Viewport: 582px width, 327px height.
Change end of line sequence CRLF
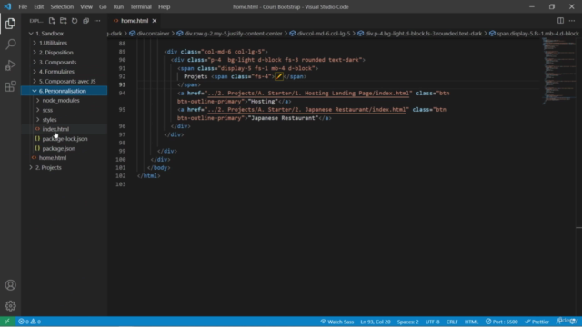click(452, 322)
